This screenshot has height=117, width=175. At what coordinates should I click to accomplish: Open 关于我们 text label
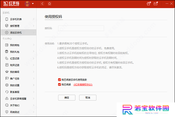coord(15,105)
